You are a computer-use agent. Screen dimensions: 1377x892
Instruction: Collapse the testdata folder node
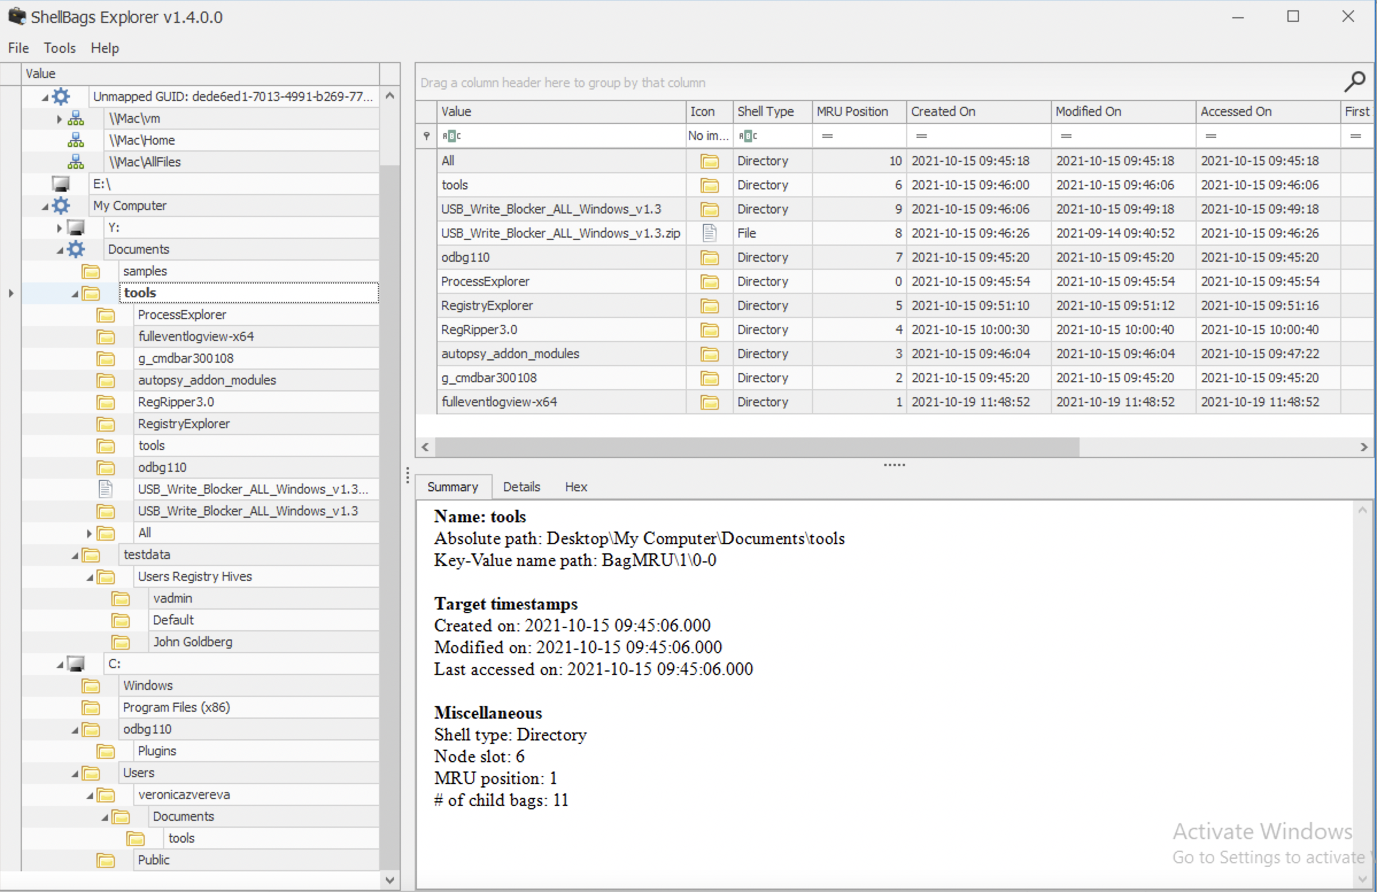(x=75, y=556)
